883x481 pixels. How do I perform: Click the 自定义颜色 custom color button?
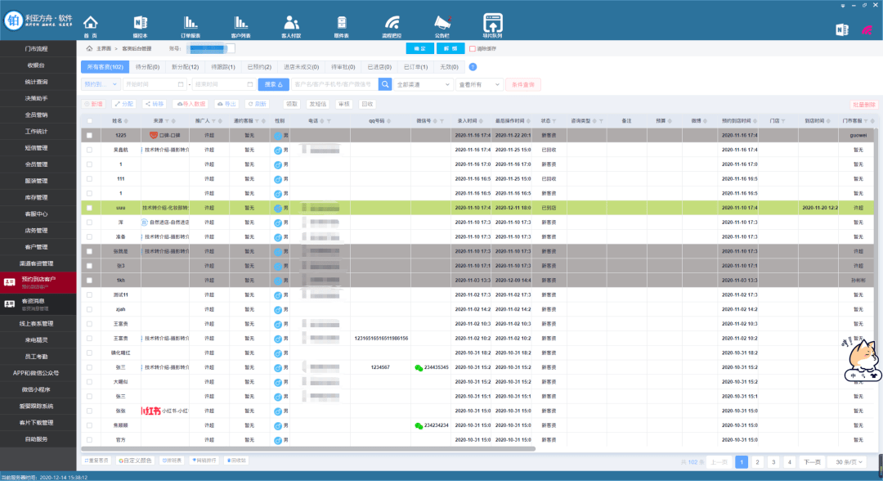coord(137,461)
